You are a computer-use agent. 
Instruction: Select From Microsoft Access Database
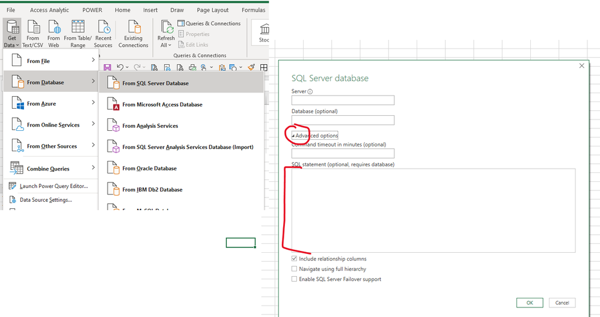[182, 104]
